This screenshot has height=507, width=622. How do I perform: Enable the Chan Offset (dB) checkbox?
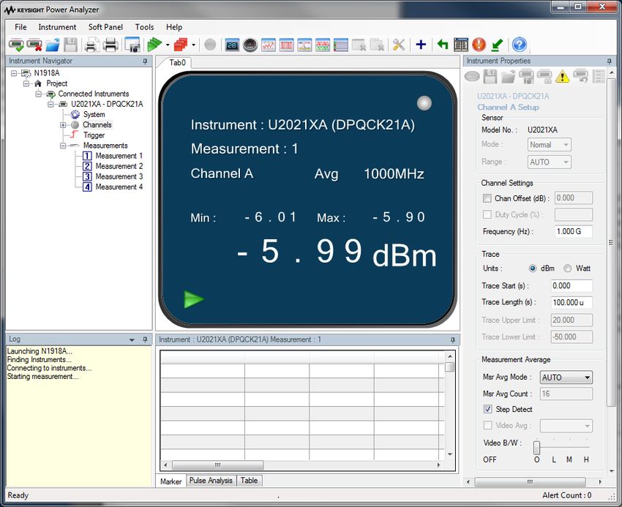pos(487,198)
